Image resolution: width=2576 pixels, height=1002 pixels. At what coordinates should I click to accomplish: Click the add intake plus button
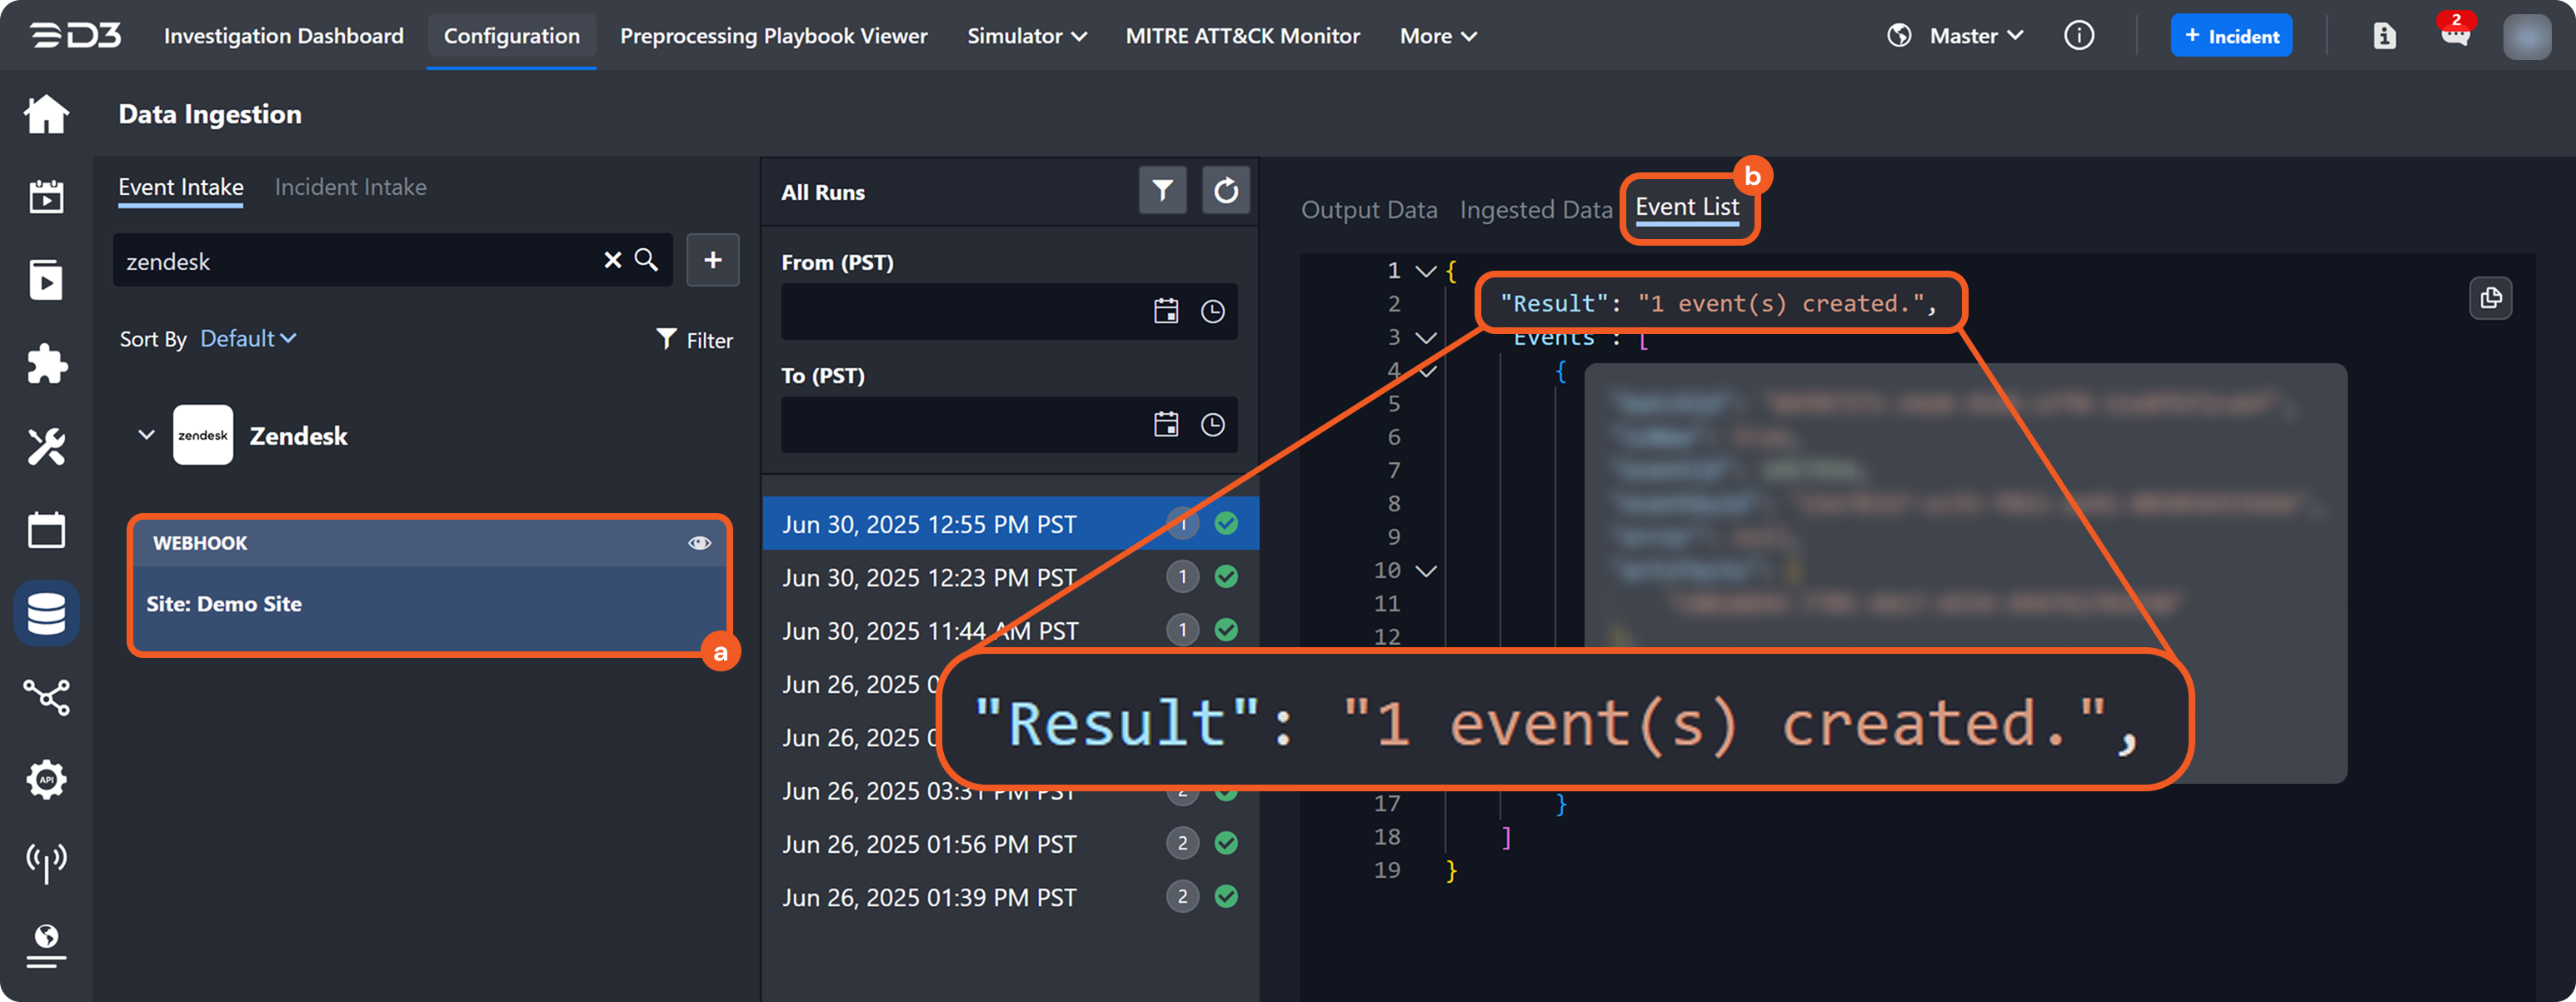pyautogui.click(x=712, y=260)
